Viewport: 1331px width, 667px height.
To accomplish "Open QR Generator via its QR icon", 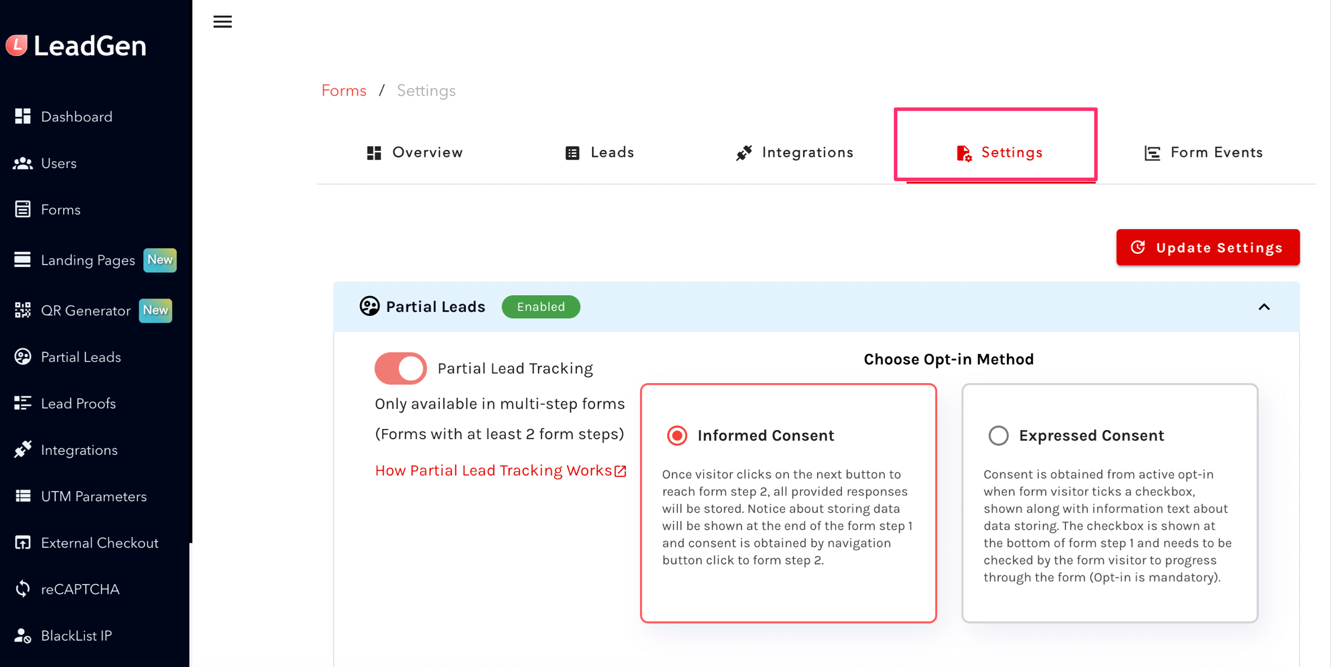I will tap(23, 310).
